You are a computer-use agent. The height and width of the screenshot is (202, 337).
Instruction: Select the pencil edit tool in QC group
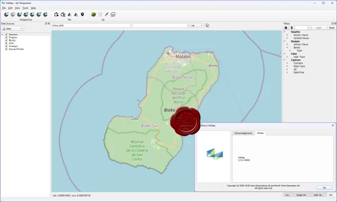click(107, 15)
